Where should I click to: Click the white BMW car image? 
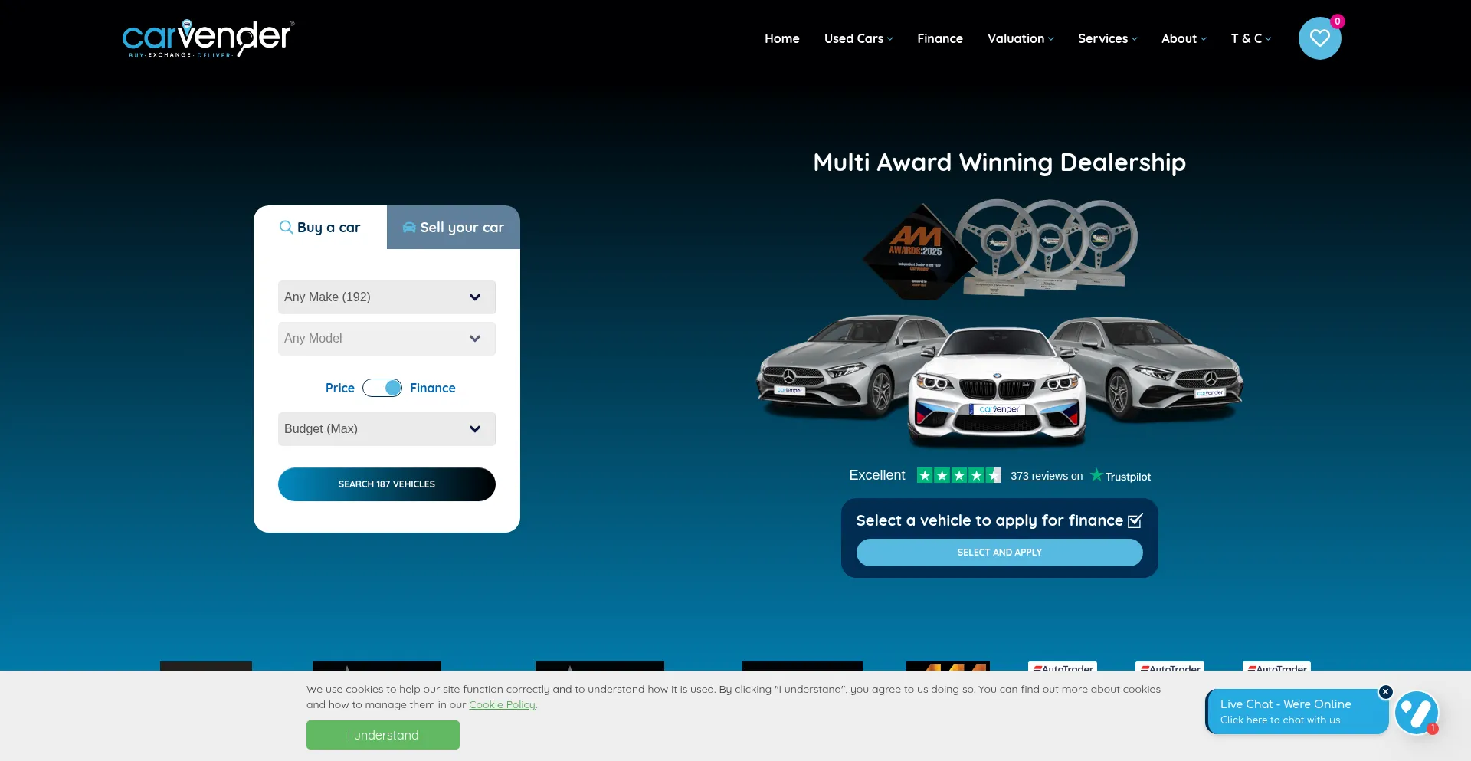pyautogui.click(x=998, y=389)
